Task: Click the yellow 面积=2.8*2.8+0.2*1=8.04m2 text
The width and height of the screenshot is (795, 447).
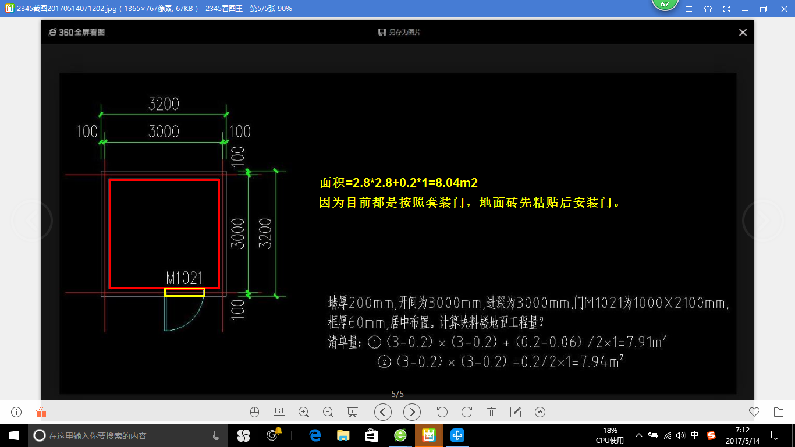Action: [399, 183]
